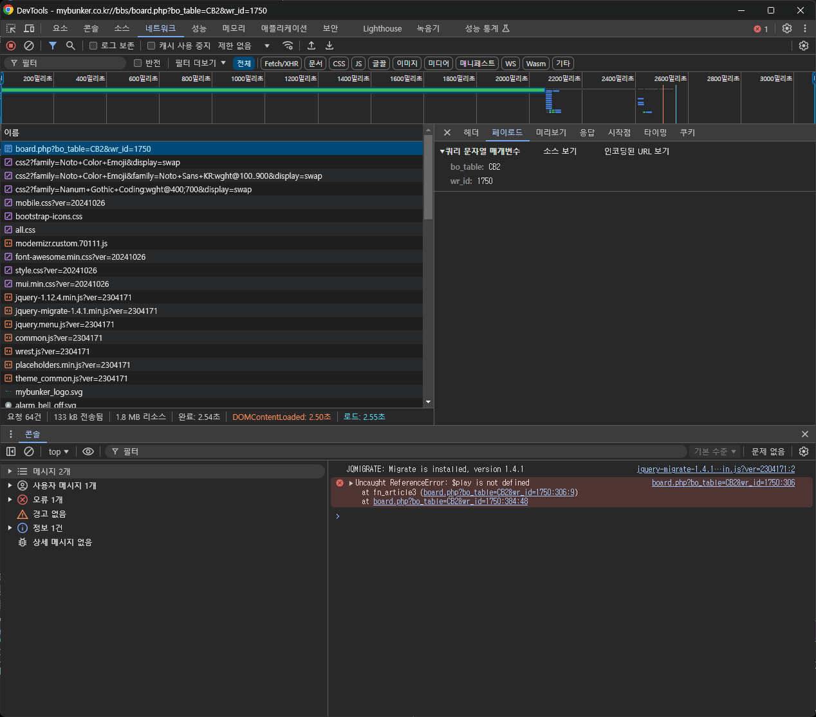Screen dimensions: 816x717
Task: Enable the 캐시 사용 중지 checkbox
Action: [151, 46]
